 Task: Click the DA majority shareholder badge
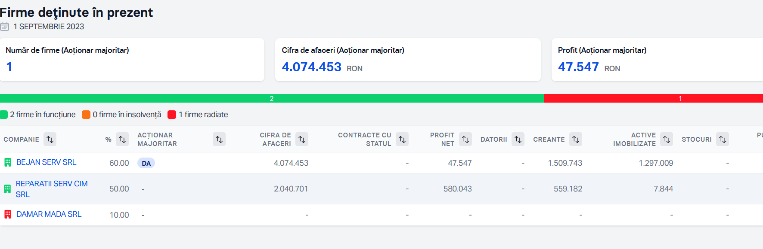point(146,163)
